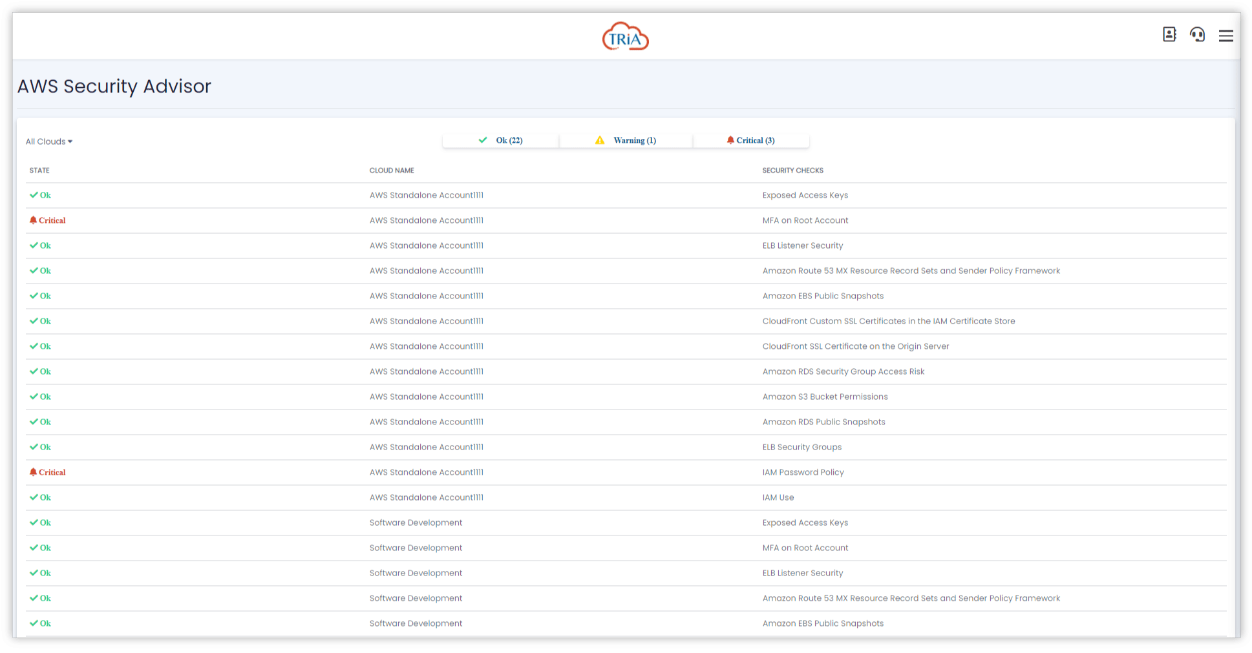This screenshot has height=653, width=1252.
Task: Click cloud name in IAM Password Policy row
Action: click(x=426, y=472)
